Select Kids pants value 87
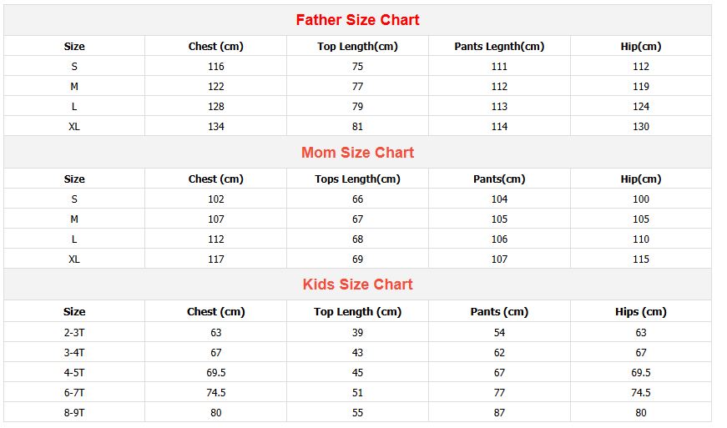Image resolution: width=727 pixels, height=428 pixels. tap(499, 412)
